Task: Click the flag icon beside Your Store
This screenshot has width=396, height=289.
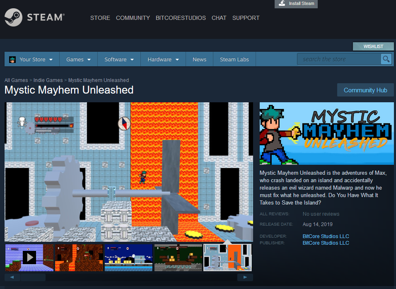Action: pos(12,59)
